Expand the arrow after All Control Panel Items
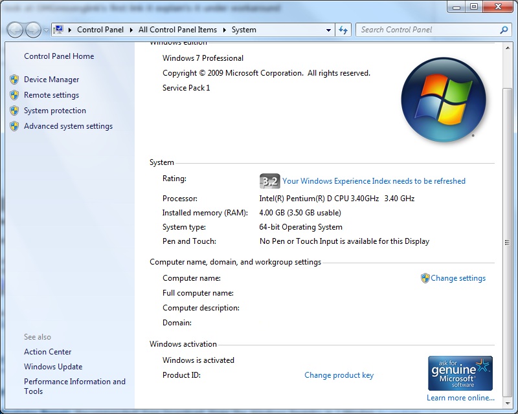518x414 pixels. pos(225,30)
